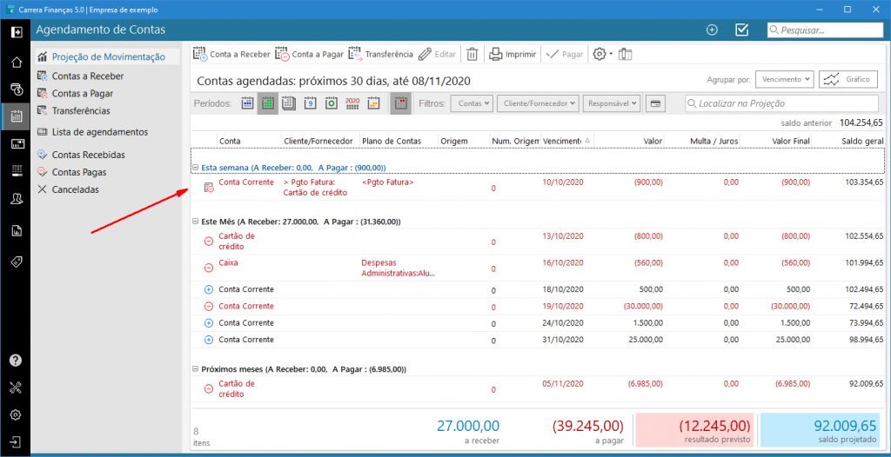This screenshot has height=457, width=891.
Task: Click the reports icon in left sidebar
Action: pyautogui.click(x=16, y=230)
